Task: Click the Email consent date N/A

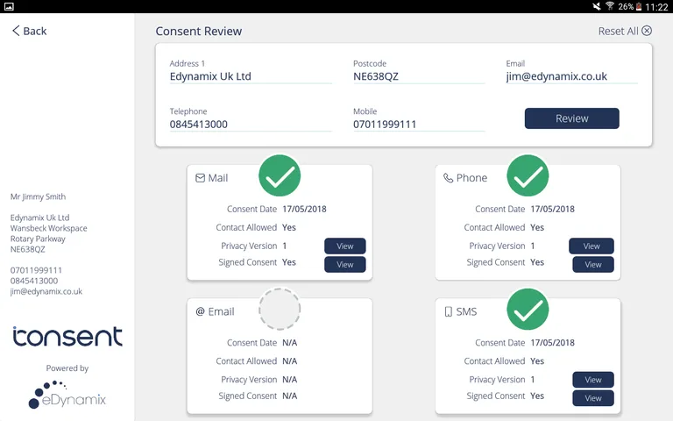Action: pyautogui.click(x=290, y=343)
